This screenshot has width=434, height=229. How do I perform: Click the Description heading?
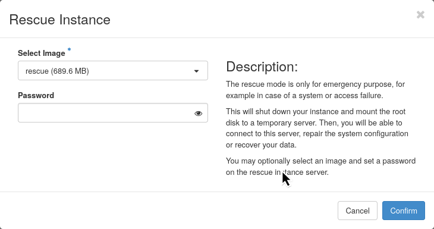[262, 67]
